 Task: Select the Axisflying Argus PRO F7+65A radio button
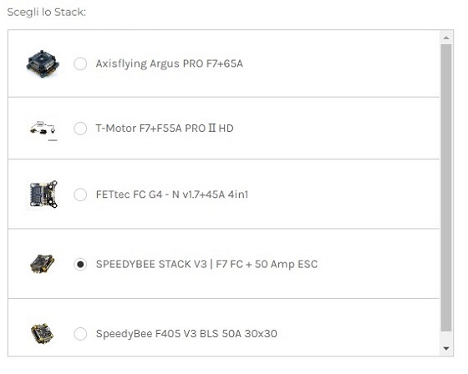[80, 63]
